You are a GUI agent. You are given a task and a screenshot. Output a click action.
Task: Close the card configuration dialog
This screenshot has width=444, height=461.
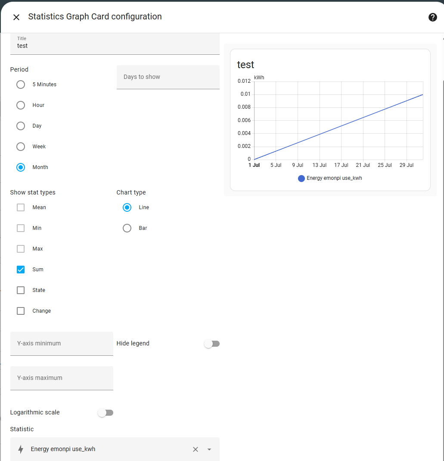click(x=16, y=17)
